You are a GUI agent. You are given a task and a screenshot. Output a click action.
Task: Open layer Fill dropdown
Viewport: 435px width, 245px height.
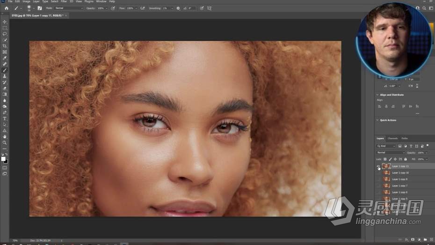[427, 159]
